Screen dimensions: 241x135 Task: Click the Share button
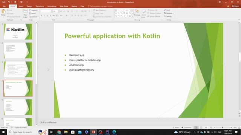tap(235, 6)
